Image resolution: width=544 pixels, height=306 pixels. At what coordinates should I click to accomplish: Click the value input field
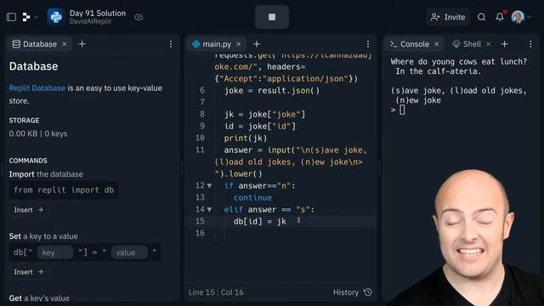point(128,252)
